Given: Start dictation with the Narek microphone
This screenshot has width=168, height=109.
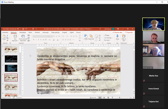Looking at the screenshot, I should point(117,37).
